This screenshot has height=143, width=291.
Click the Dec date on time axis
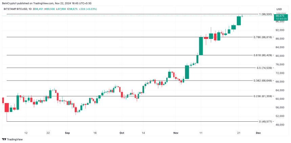[x=258, y=133]
